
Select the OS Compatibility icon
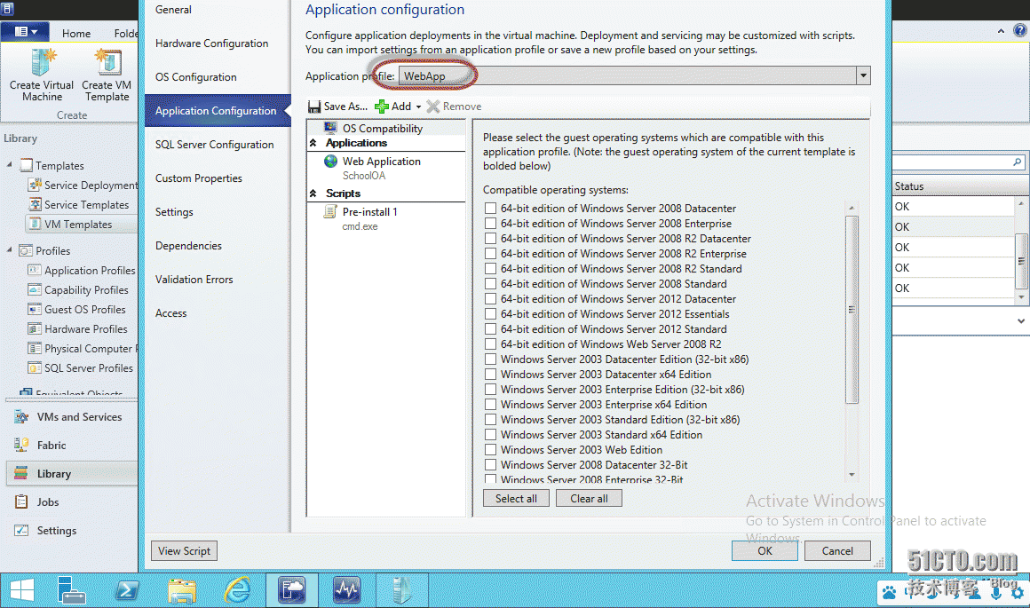pos(331,128)
